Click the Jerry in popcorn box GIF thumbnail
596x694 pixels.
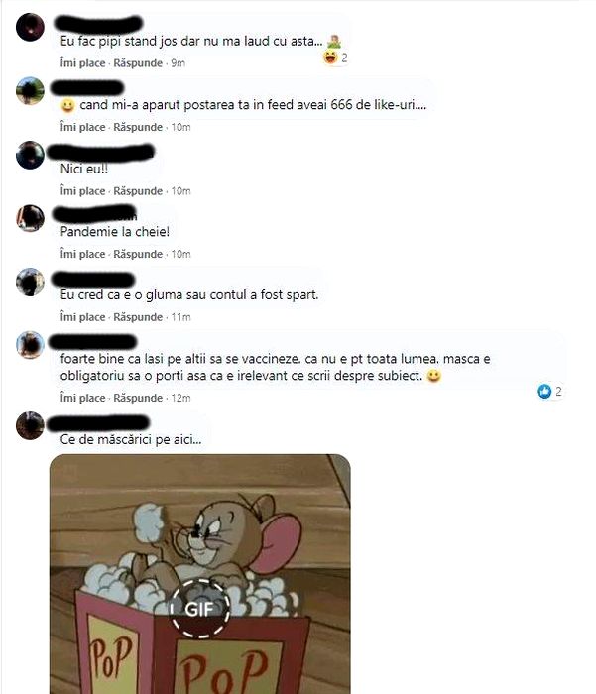(x=200, y=574)
